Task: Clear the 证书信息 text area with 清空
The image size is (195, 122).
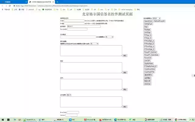Action: point(125,107)
